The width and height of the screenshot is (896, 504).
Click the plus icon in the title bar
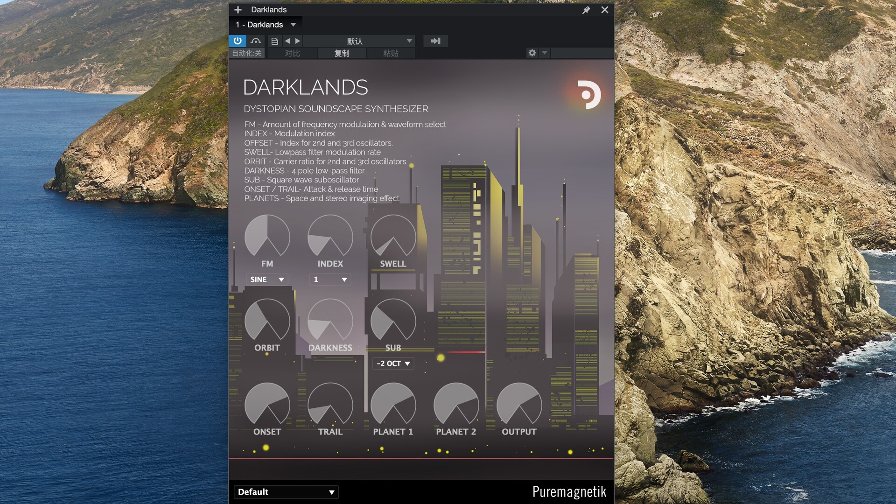[x=238, y=10]
